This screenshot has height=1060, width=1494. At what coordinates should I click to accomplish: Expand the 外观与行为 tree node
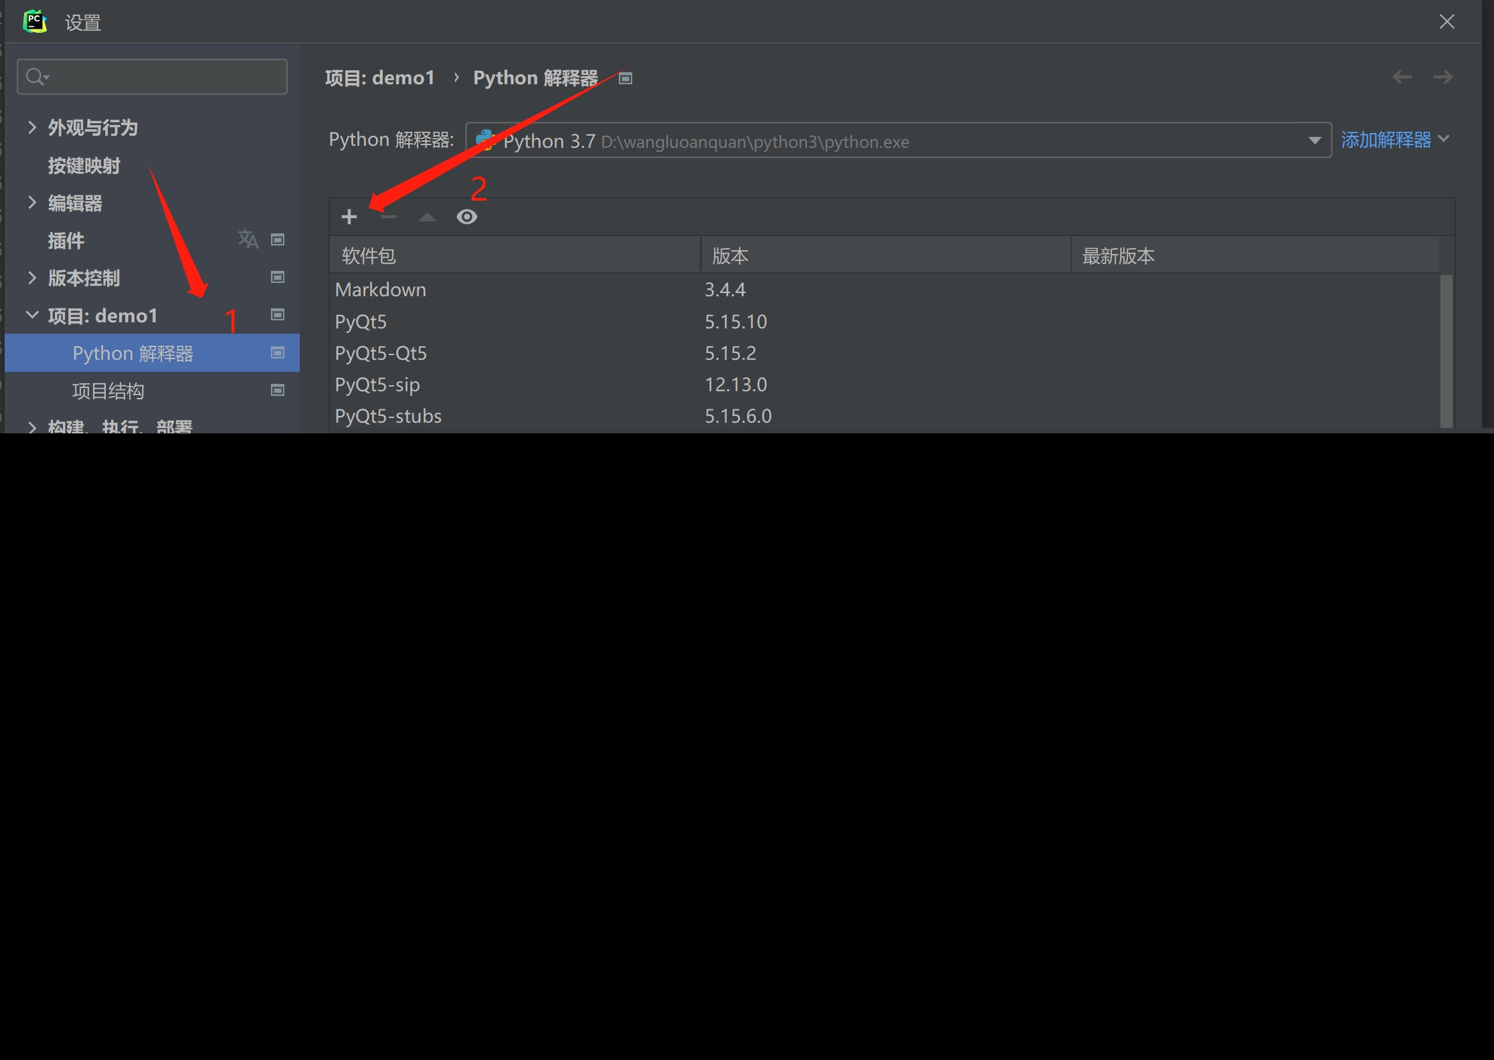[x=31, y=127]
